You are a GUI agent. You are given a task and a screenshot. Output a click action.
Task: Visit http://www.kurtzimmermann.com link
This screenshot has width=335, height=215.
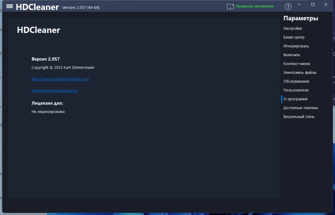pos(60,79)
